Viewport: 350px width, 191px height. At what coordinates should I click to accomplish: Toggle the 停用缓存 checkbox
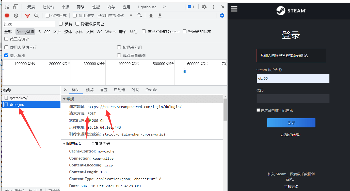coord(75,16)
